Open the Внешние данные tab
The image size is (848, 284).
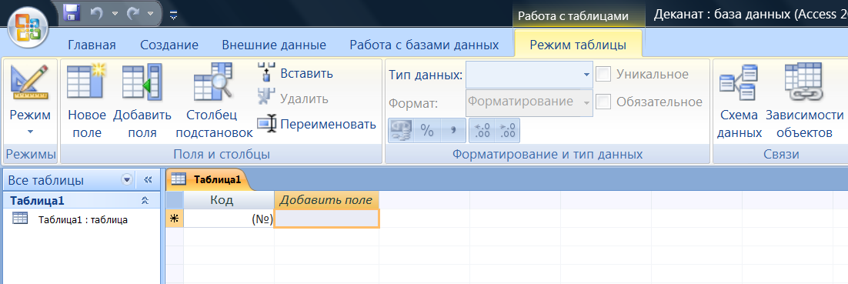coord(274,45)
